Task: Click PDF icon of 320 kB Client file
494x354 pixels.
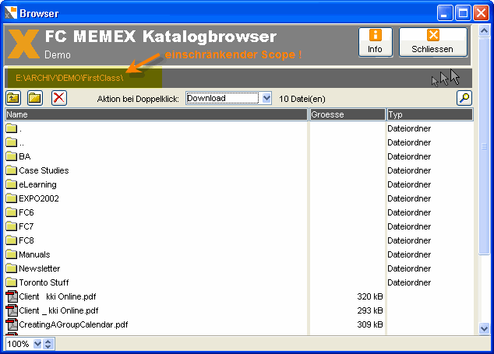Action: 12,296
